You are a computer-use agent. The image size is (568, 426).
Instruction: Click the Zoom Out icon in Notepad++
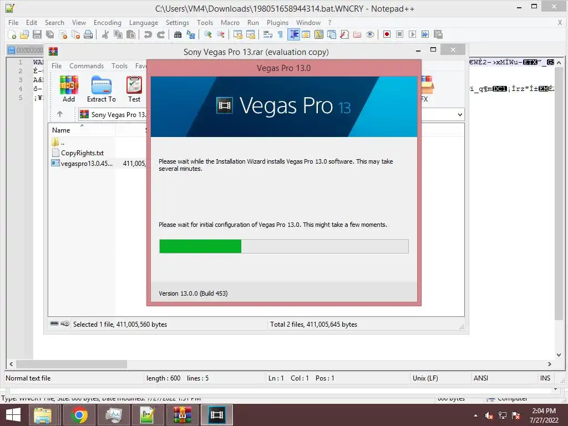click(x=220, y=34)
